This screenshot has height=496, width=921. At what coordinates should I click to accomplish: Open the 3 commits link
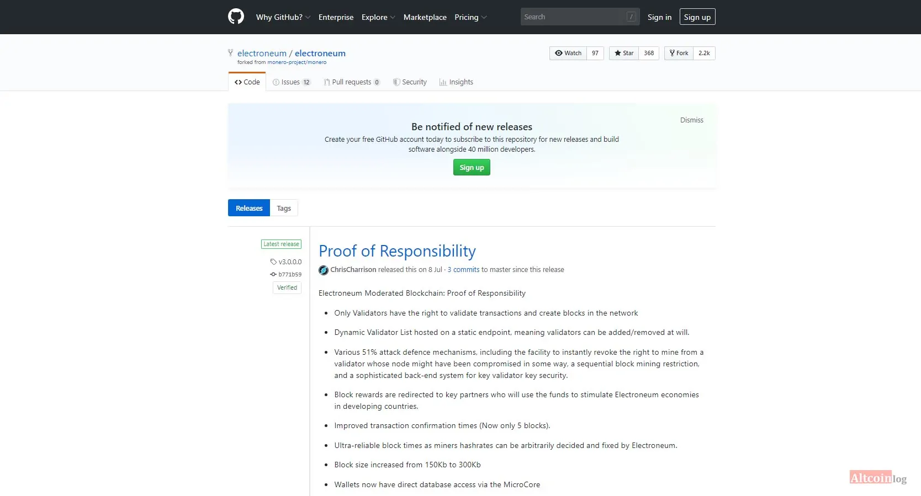pos(463,270)
